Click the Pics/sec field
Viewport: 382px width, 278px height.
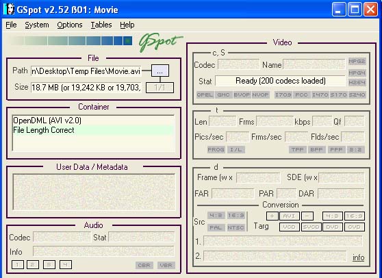pos(238,137)
